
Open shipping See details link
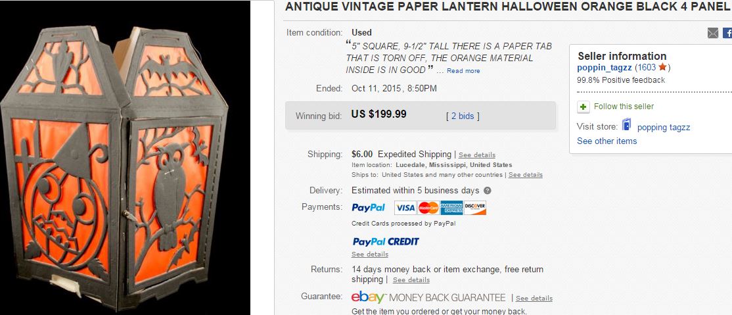pos(476,155)
